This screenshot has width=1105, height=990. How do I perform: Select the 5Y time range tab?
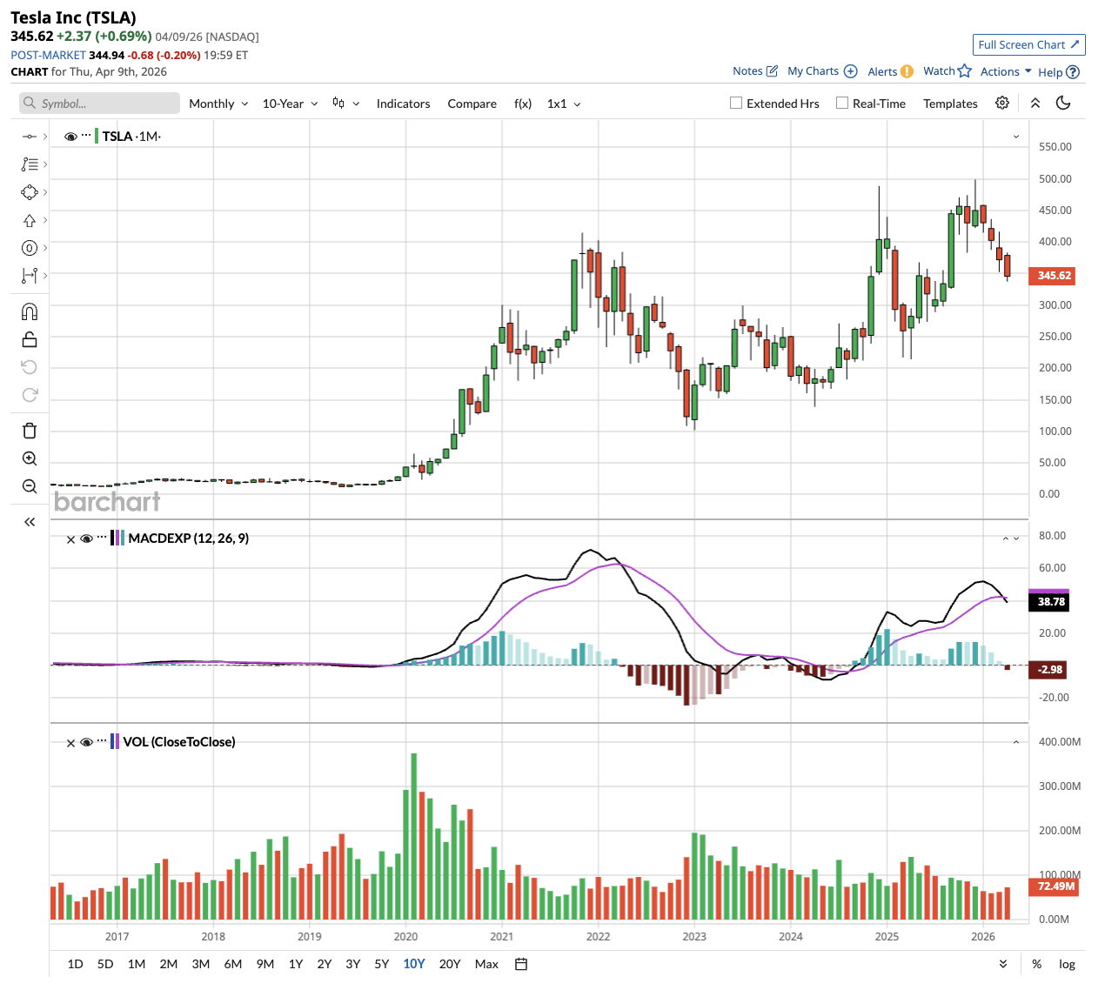pos(381,964)
